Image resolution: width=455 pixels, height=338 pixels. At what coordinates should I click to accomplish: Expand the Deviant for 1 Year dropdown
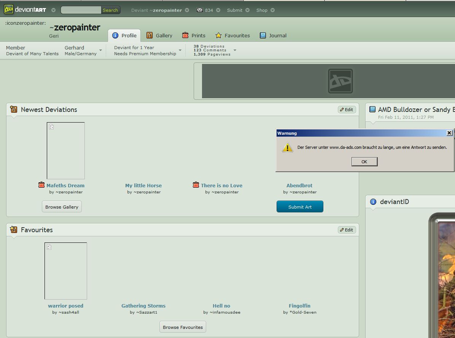[x=180, y=50]
